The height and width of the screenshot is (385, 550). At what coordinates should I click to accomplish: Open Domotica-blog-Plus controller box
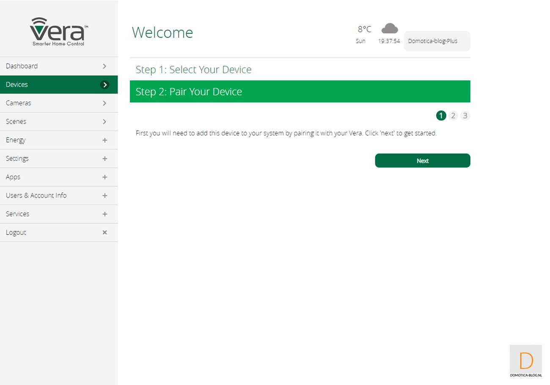coord(437,41)
